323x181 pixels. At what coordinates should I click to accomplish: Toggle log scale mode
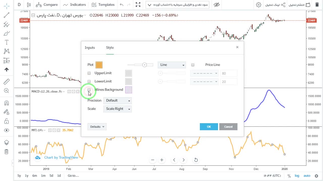click(297, 176)
